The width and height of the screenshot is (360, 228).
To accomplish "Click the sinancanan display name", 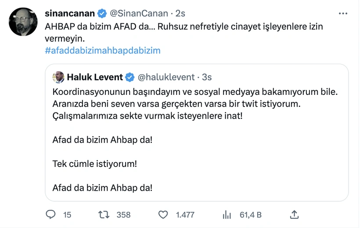I will (70, 14).
